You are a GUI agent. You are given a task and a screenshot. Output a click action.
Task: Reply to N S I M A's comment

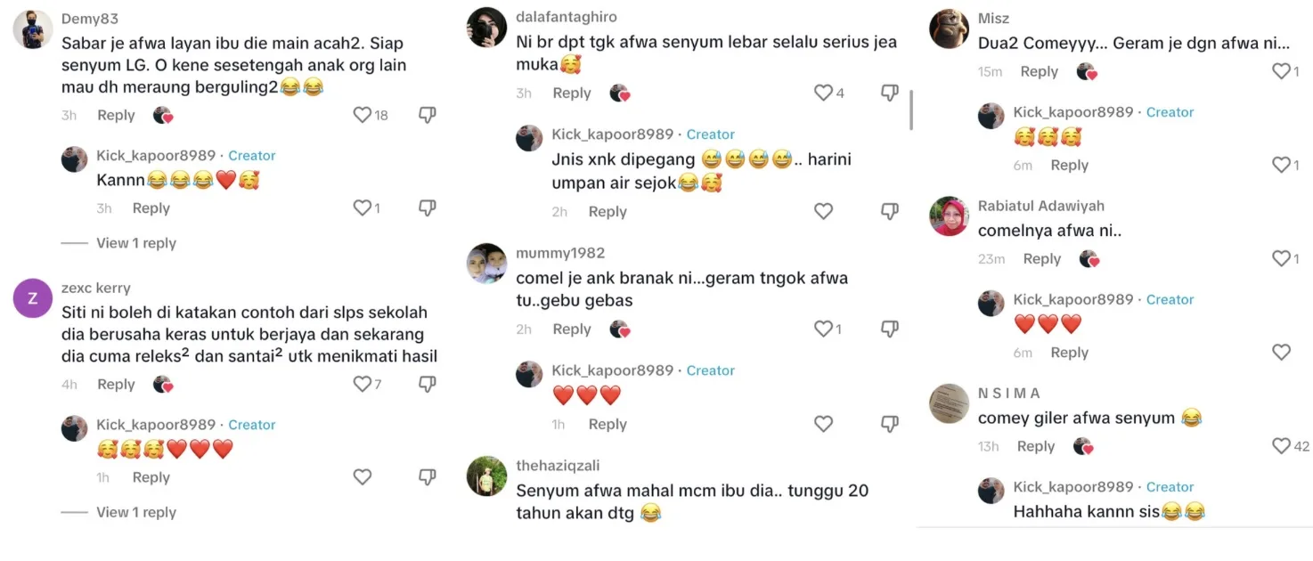pyautogui.click(x=1036, y=446)
